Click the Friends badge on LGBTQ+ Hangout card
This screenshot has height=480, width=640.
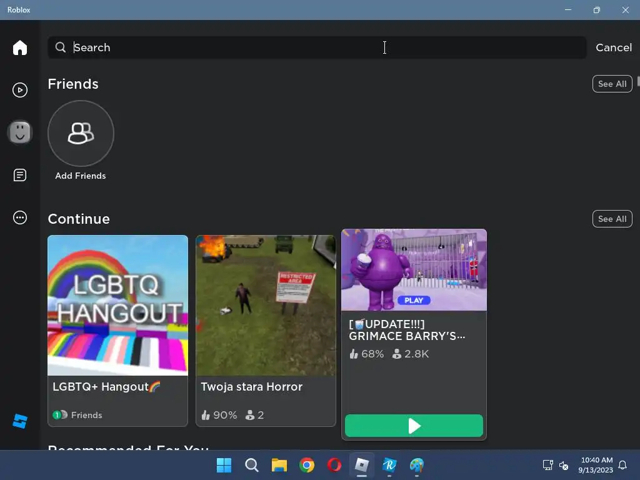coord(77,415)
